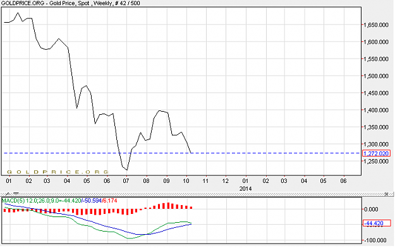Click the -100.000 label on MACD axis
Screen dimensions: 395x248
tap(375, 240)
